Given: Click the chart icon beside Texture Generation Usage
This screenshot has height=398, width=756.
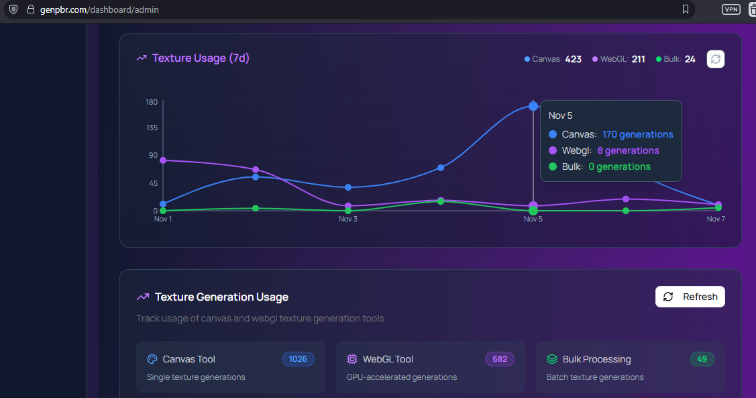Looking at the screenshot, I should pos(142,296).
